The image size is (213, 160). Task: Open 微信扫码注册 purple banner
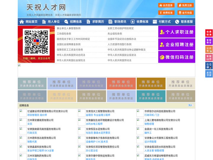[x=177, y=57]
